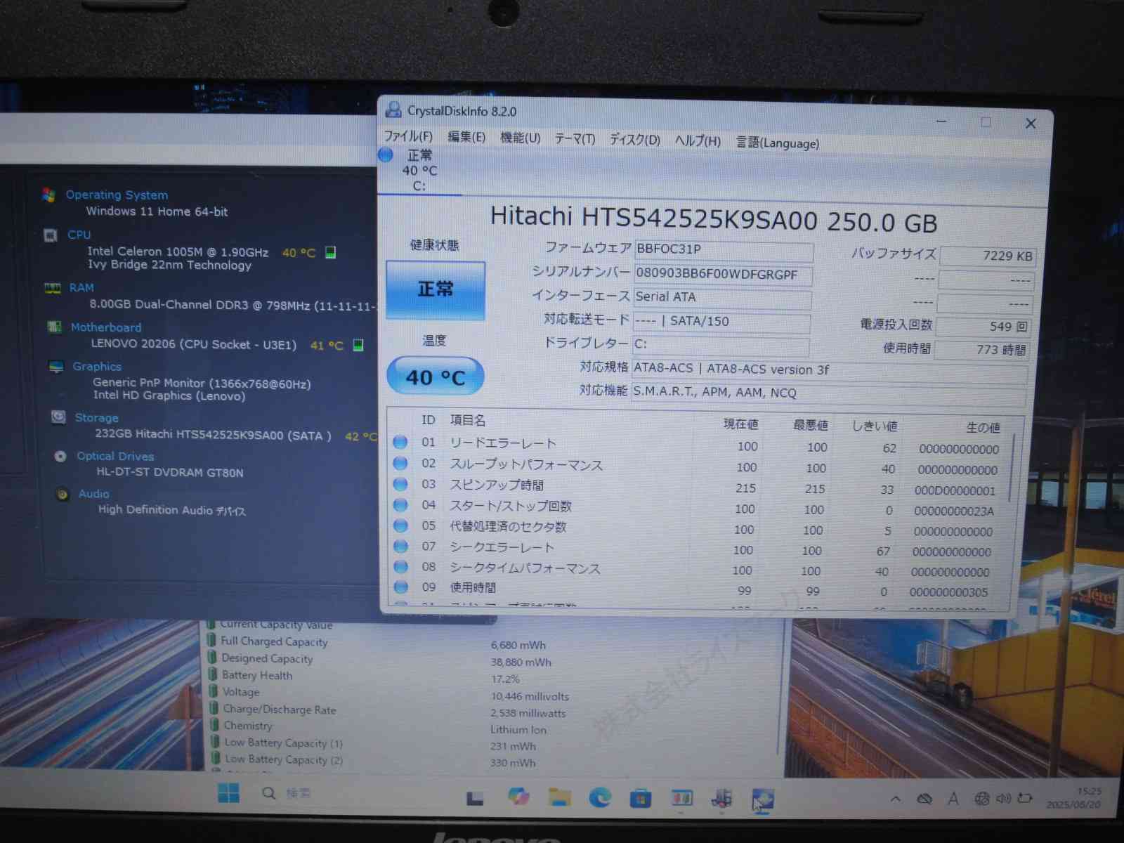This screenshot has width=1124, height=843.
Task: Click the Task View taskbar icon
Action: [x=476, y=798]
